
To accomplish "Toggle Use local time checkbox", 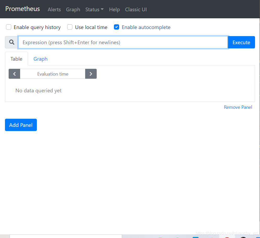I will pos(70,27).
